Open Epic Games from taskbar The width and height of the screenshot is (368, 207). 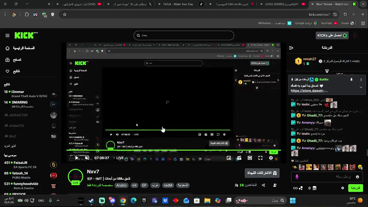click(144, 200)
